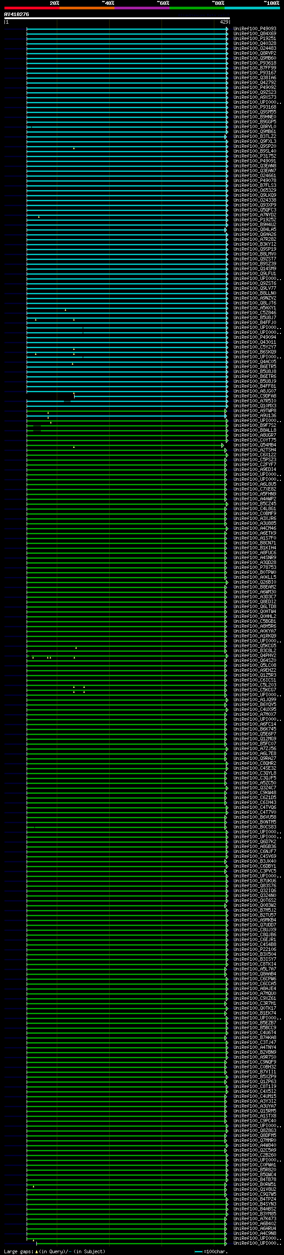This screenshot has height=1255, width=284.
Task: Select the label UniRef100_A9XS73
Action: (255, 97)
